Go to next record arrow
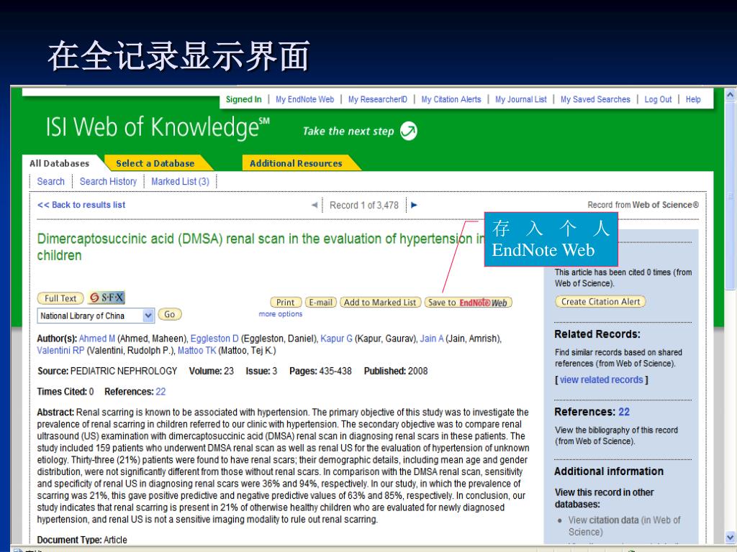The image size is (737, 552). (x=414, y=205)
